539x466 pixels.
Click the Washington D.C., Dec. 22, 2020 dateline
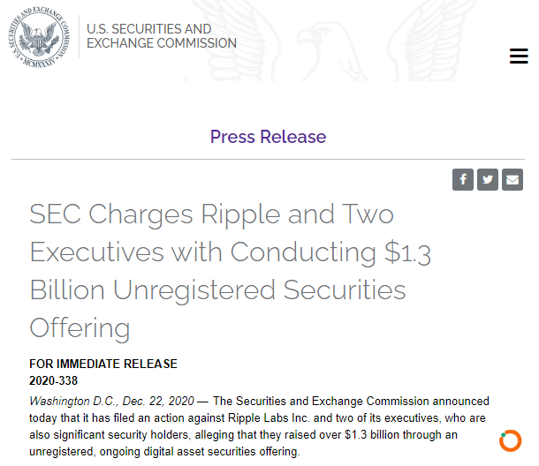111,401
